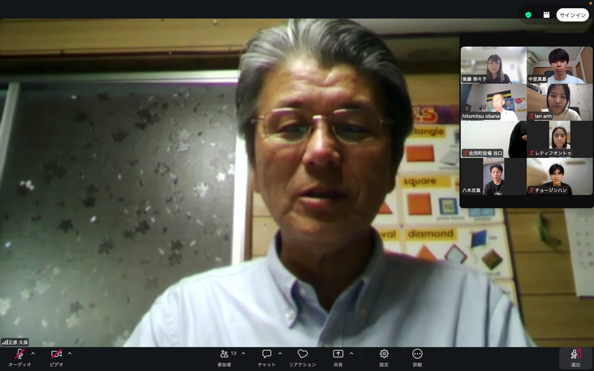The height and width of the screenshot is (371, 594).
Task: Click the sign-in button
Action: (x=572, y=15)
